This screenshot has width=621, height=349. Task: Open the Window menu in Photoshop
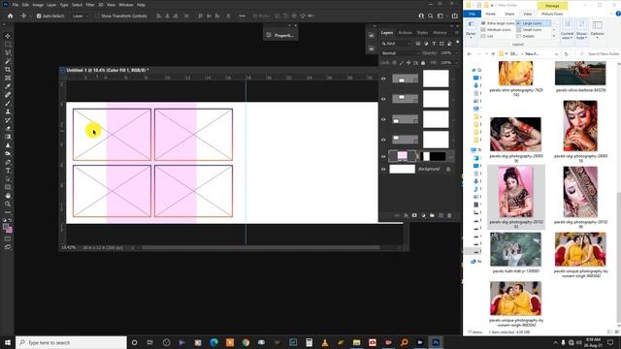coord(126,5)
